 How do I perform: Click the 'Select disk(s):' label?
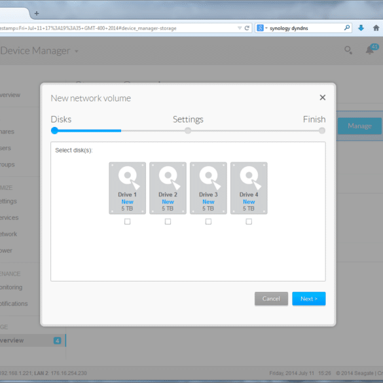pos(74,150)
